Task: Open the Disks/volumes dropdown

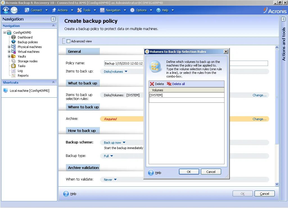Action: 115,72
